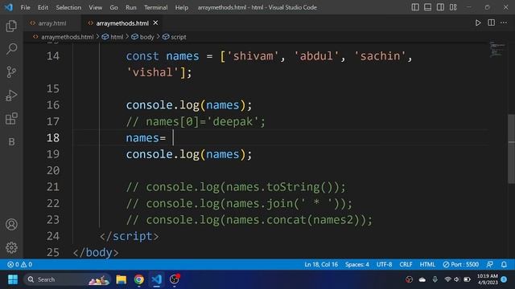The height and width of the screenshot is (289, 515).
Task: Open the View menu
Action: pyautogui.click(x=95, y=7)
